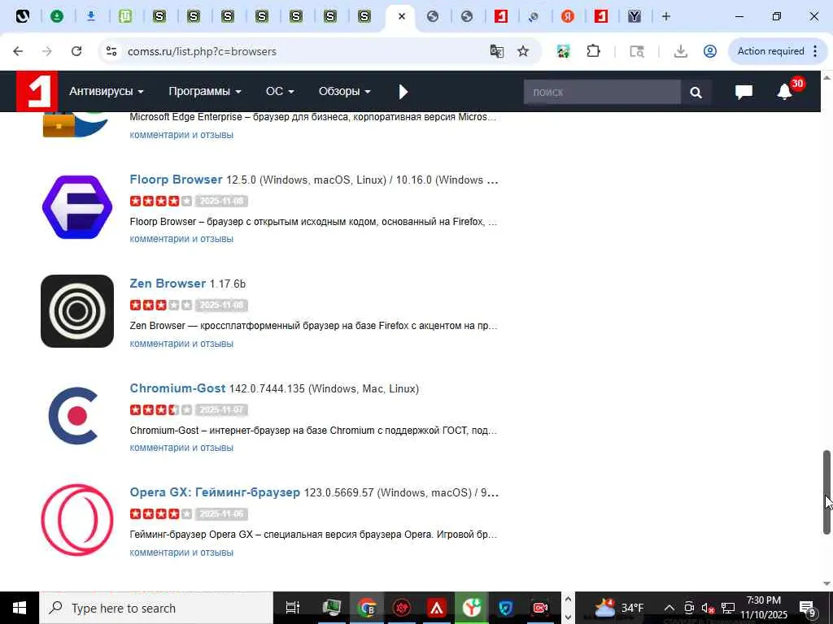Open Microsoft Edge Enterprise комментарии и отзывы link
The image size is (833, 624).
pos(181,135)
